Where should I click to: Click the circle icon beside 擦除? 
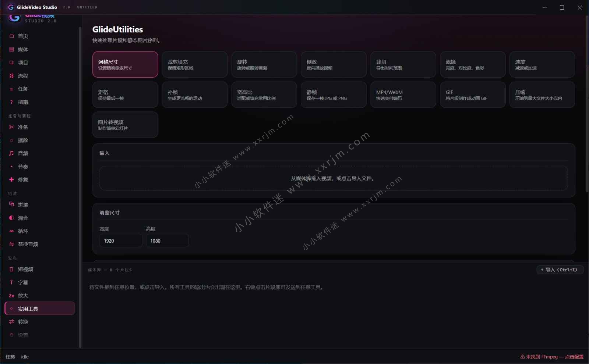(x=11, y=140)
